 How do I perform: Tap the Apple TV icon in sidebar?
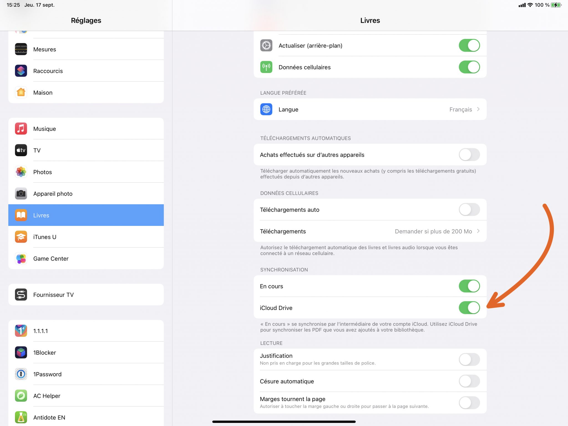click(x=21, y=150)
